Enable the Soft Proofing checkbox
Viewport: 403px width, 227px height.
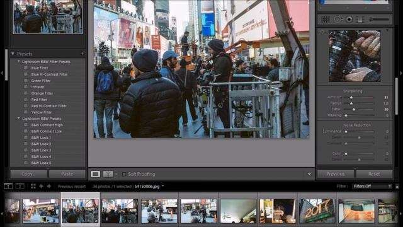click(124, 174)
